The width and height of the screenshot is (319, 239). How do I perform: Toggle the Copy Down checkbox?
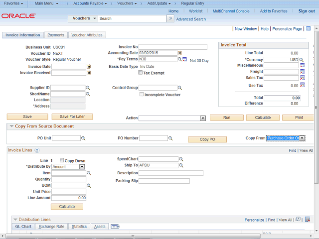(62, 160)
